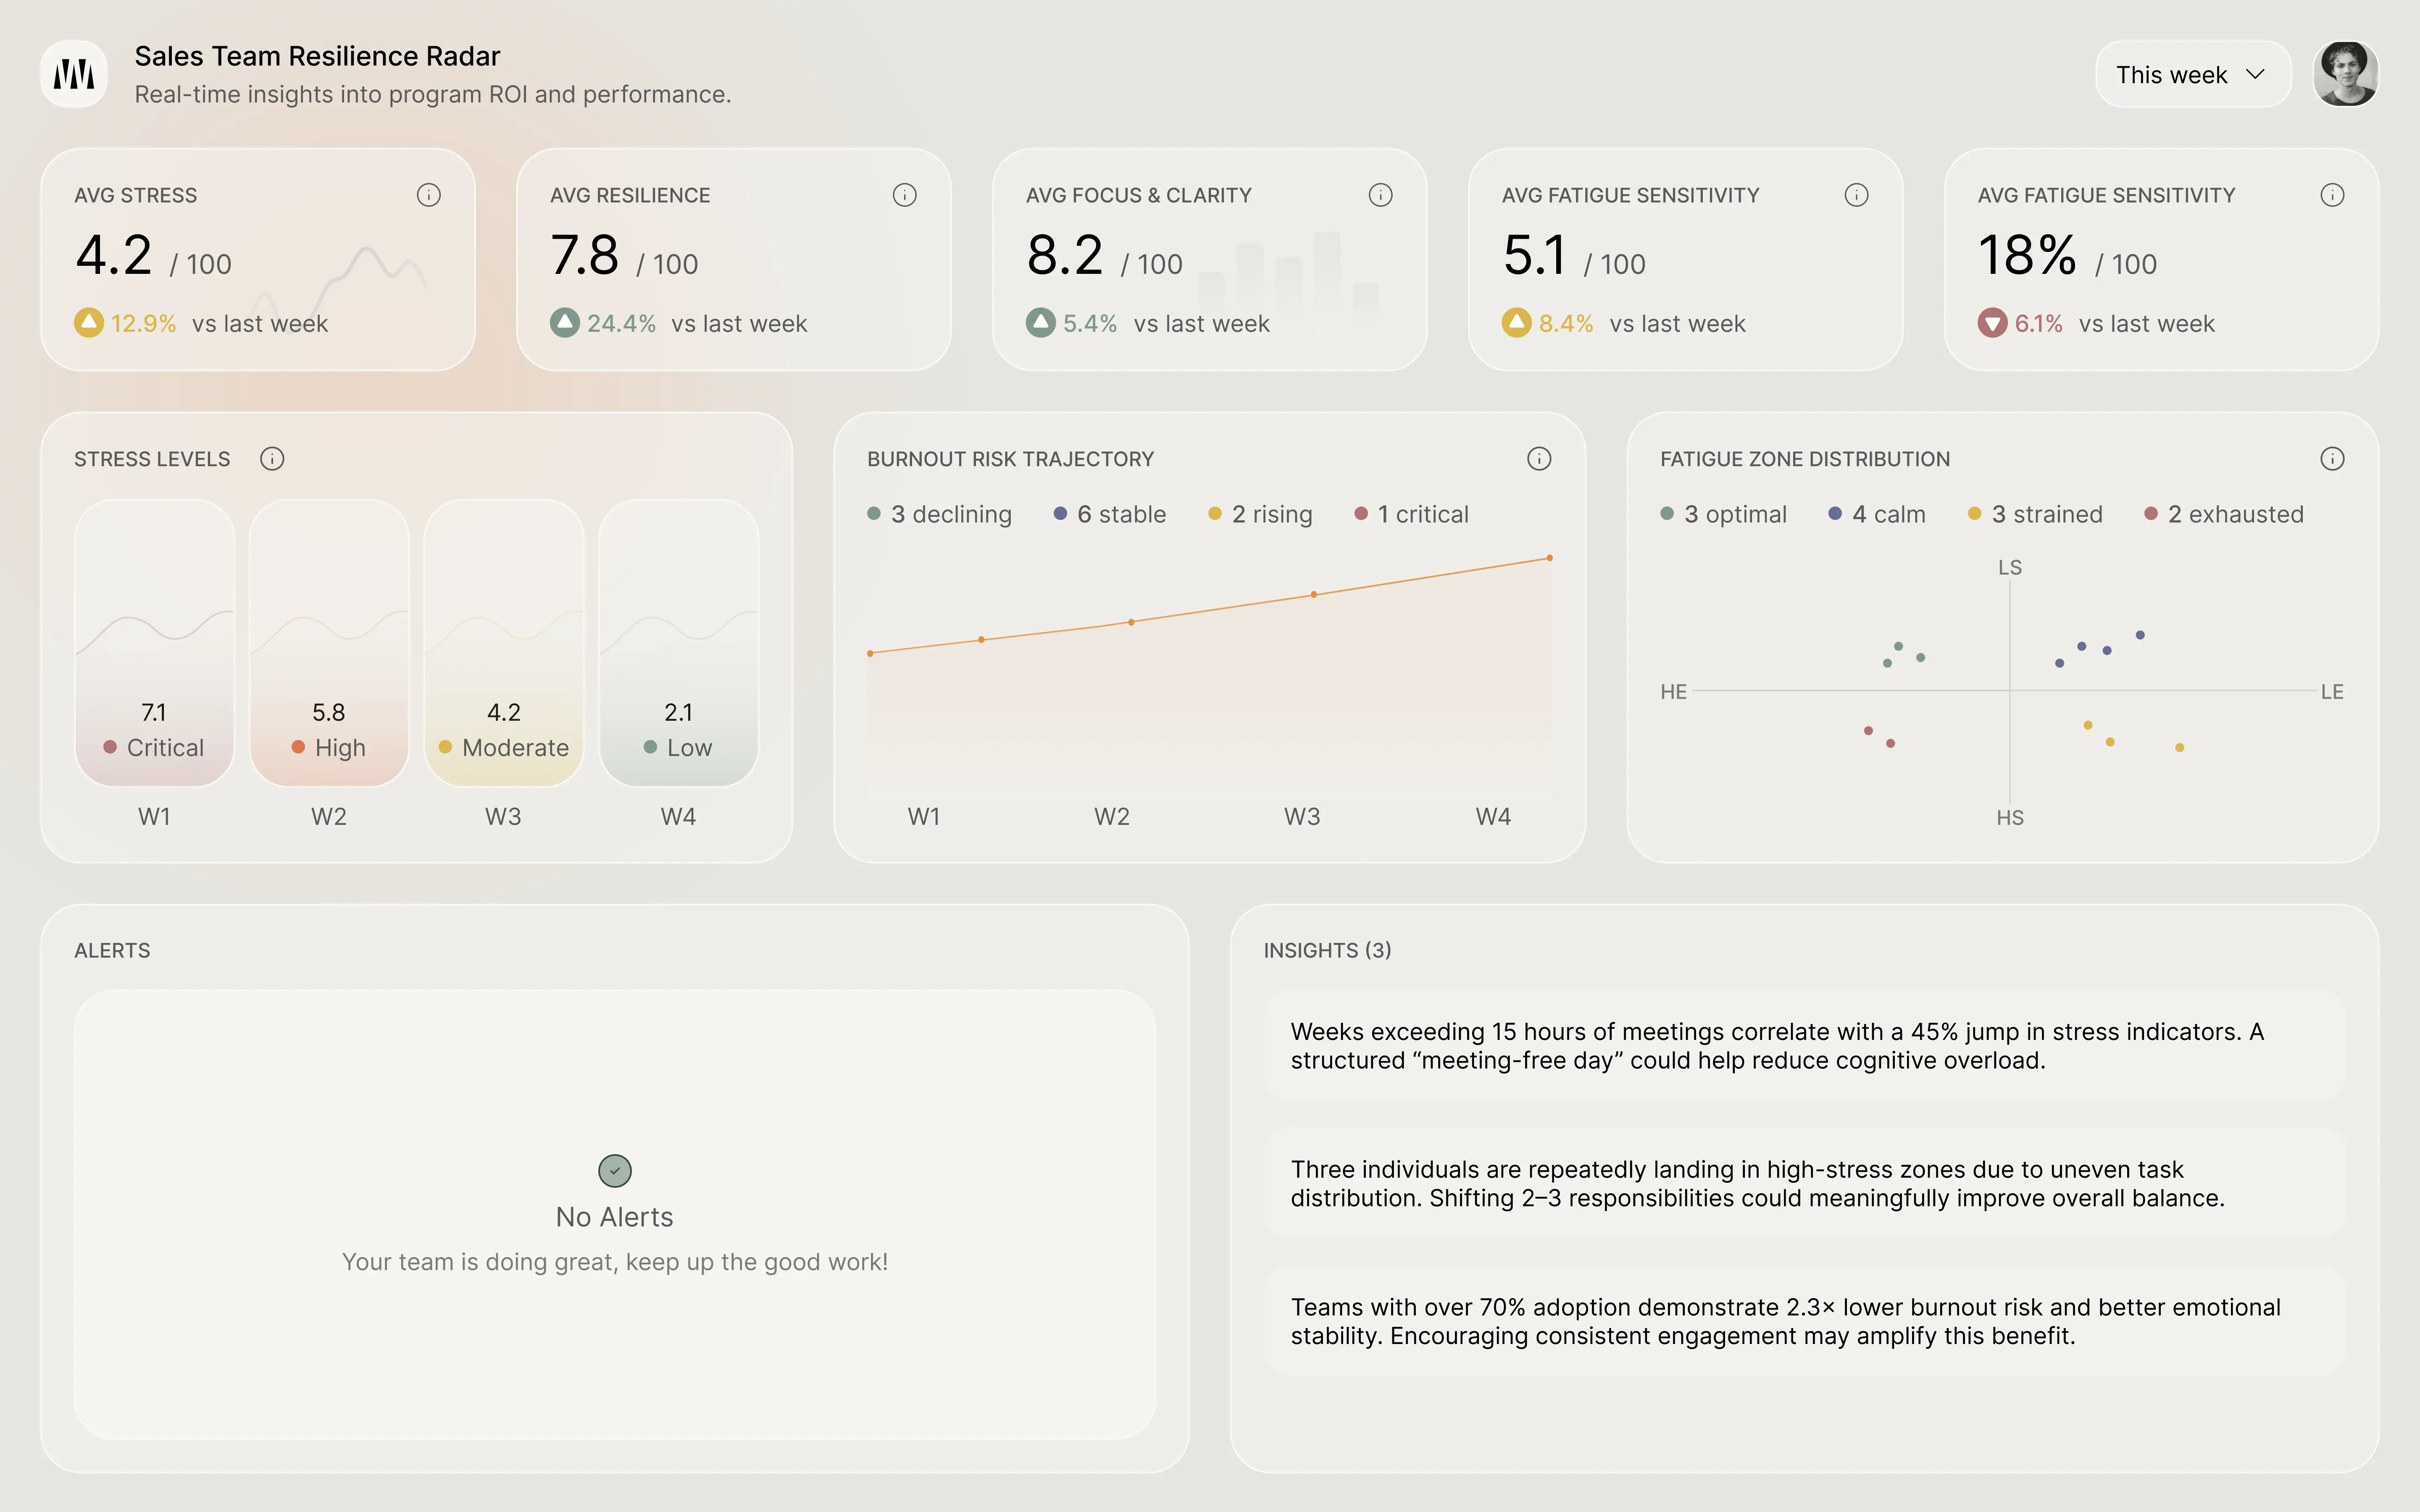Click the No Alerts checkmark icon
This screenshot has height=1512, width=2420.
[x=615, y=1170]
